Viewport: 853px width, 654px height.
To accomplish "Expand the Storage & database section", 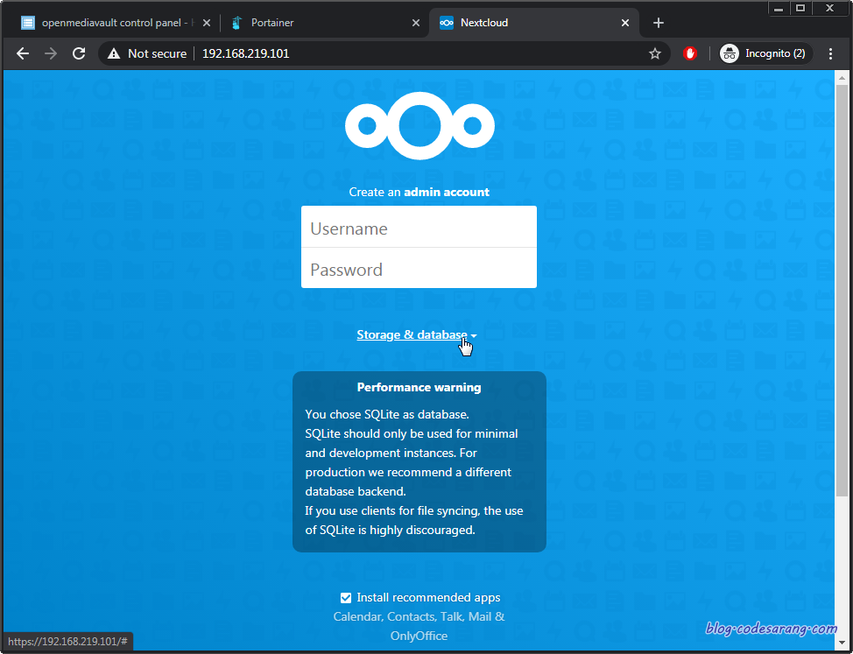I will [x=417, y=335].
